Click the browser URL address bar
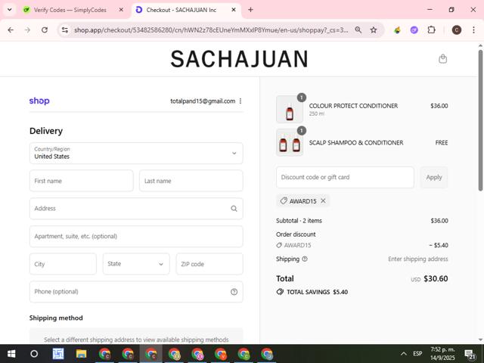Viewport: 484px width, 363px height. [211, 30]
